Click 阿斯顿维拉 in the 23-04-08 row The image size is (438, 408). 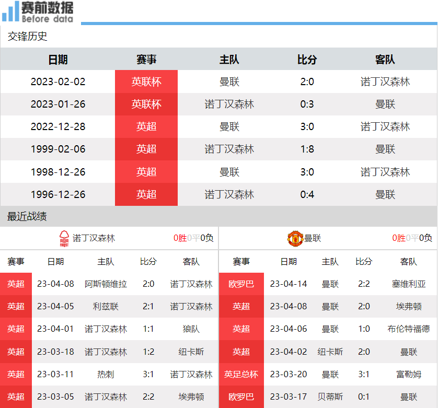pos(106,284)
